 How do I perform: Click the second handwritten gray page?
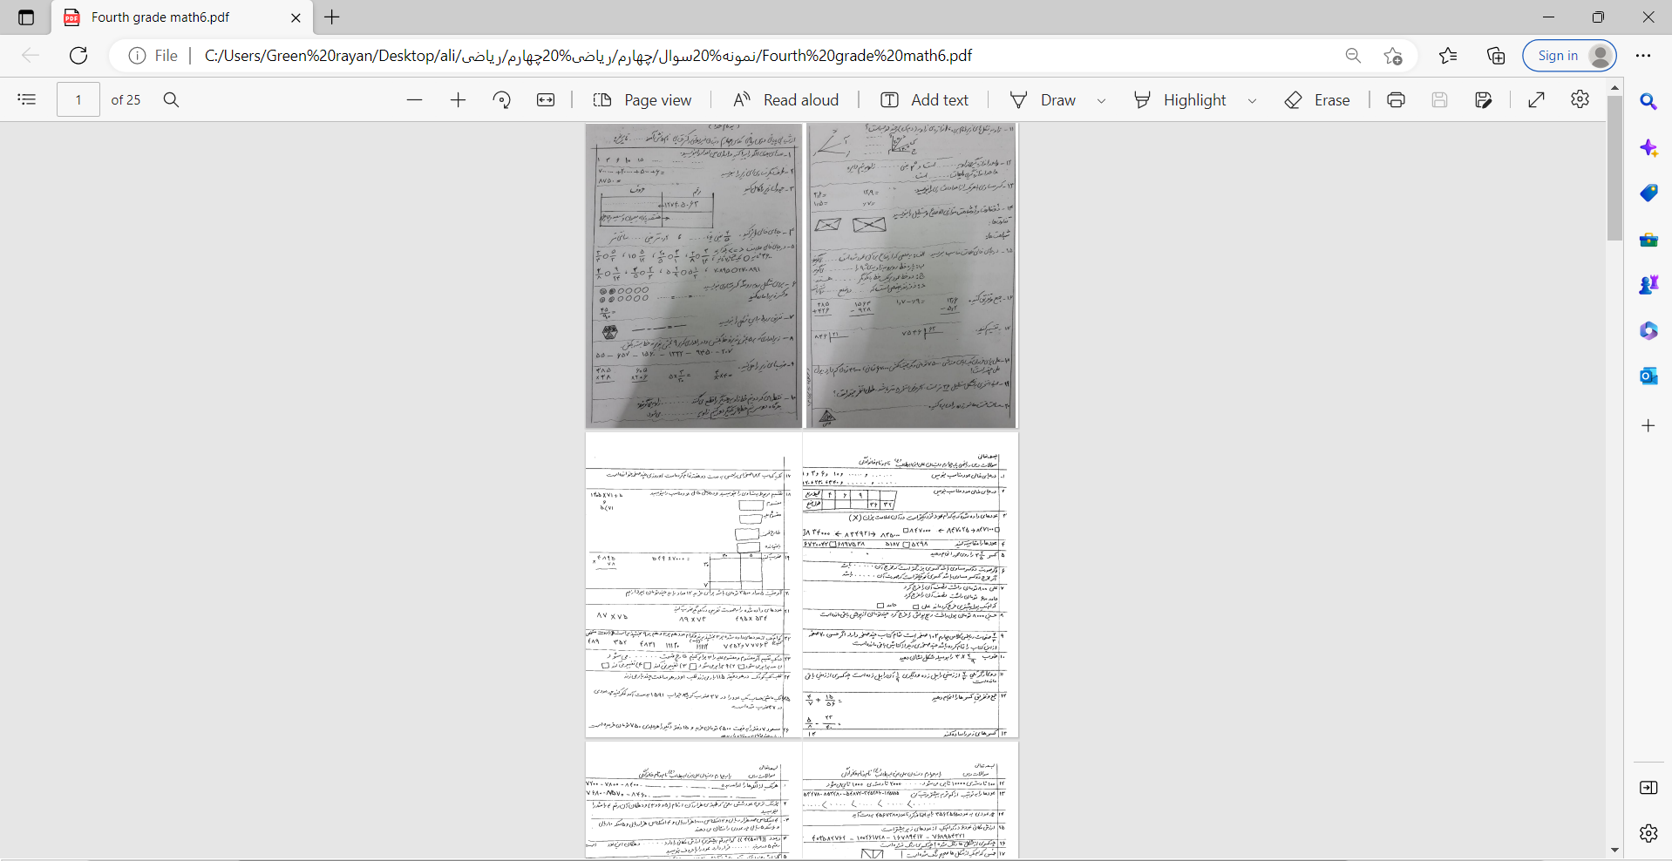pos(912,275)
